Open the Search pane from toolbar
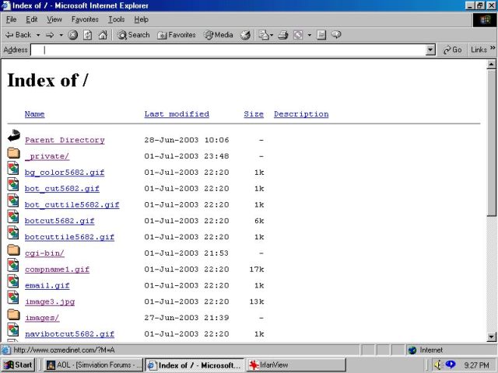This screenshot has width=498, height=373. (x=133, y=35)
